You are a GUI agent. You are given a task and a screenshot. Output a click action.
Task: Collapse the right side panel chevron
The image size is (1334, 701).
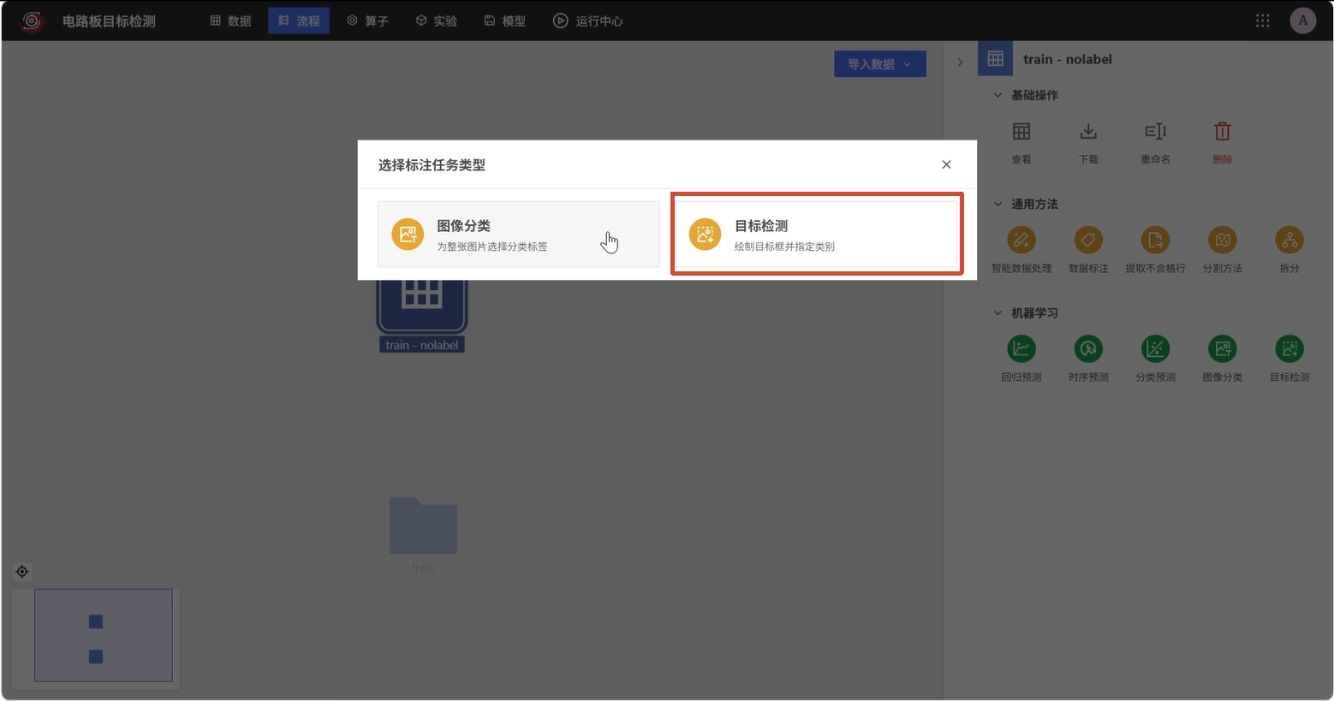click(x=960, y=62)
